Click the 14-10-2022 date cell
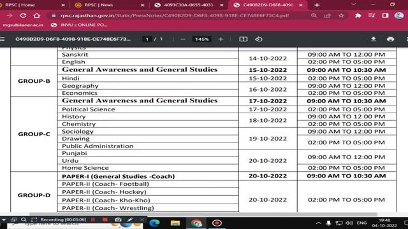This screenshot has height=229, width=408. (268, 59)
